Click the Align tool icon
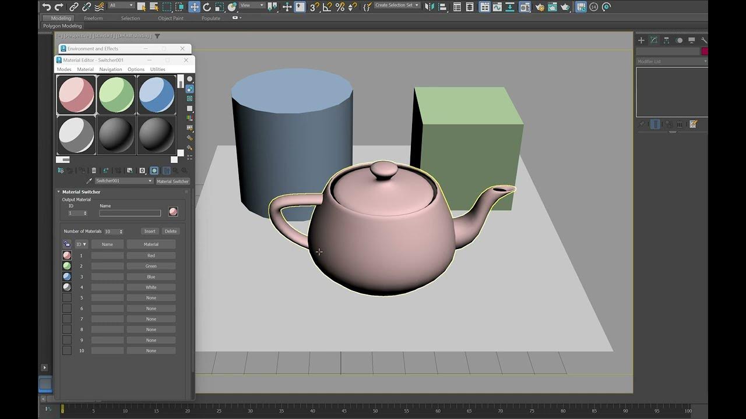 pyautogui.click(x=442, y=7)
